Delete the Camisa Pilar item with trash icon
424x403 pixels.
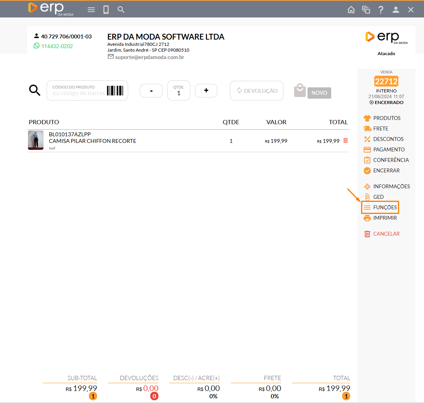tap(346, 141)
